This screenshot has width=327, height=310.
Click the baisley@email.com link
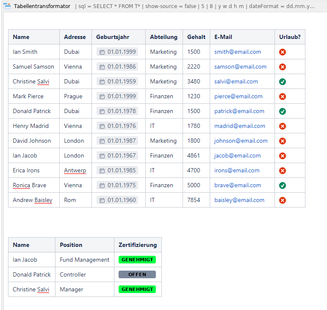coord(239,200)
